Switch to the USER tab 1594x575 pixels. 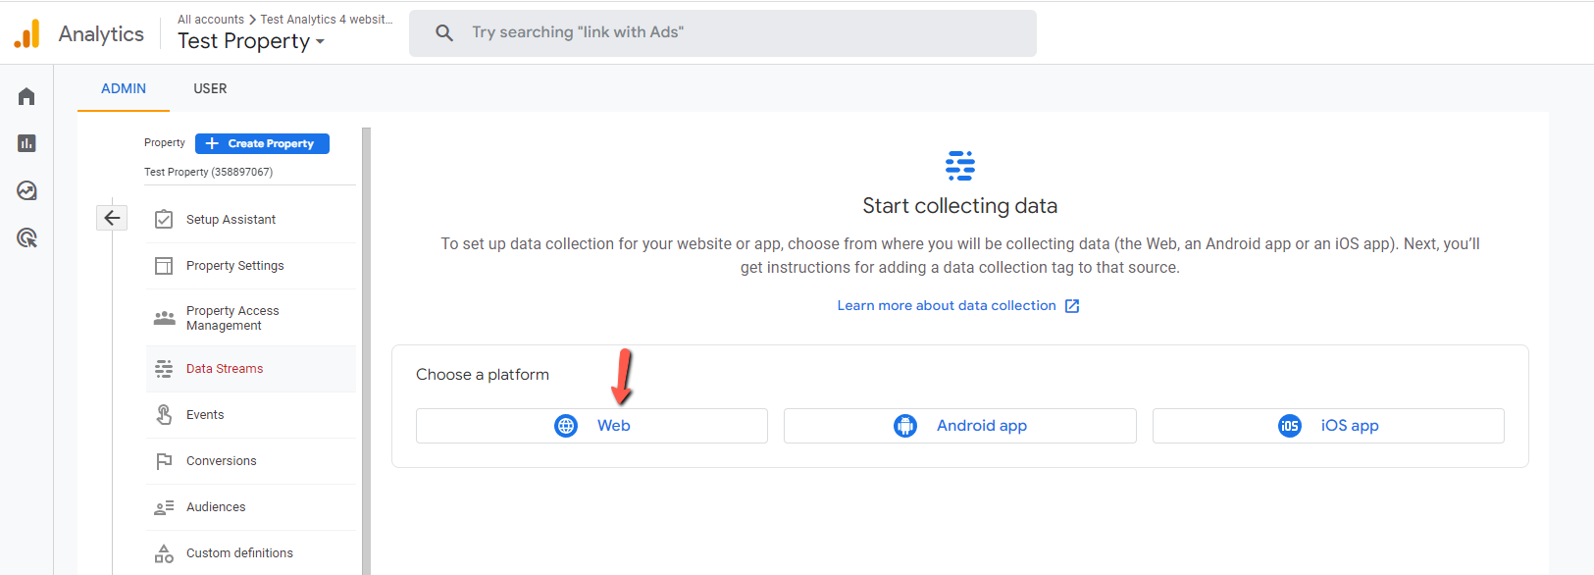coord(210,88)
